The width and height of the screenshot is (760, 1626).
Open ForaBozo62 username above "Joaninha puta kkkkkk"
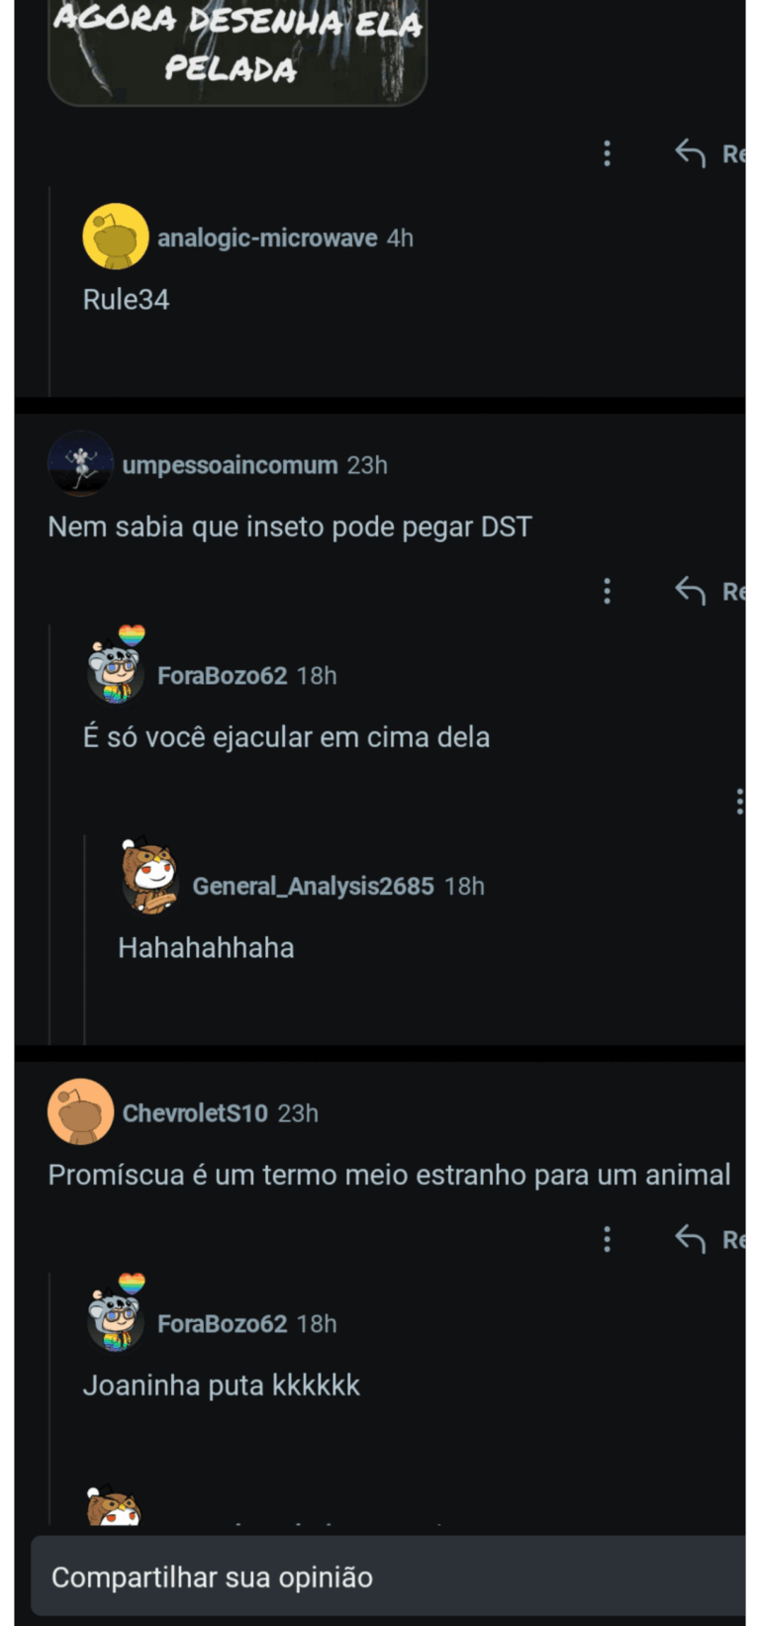pyautogui.click(x=222, y=1324)
